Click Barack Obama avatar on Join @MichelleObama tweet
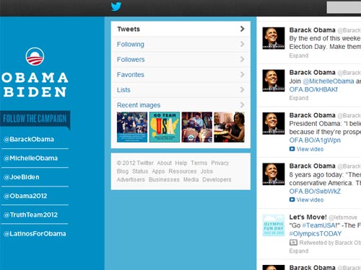Image resolution: width=361 pixels, height=270 pixels. pyautogui.click(x=274, y=81)
